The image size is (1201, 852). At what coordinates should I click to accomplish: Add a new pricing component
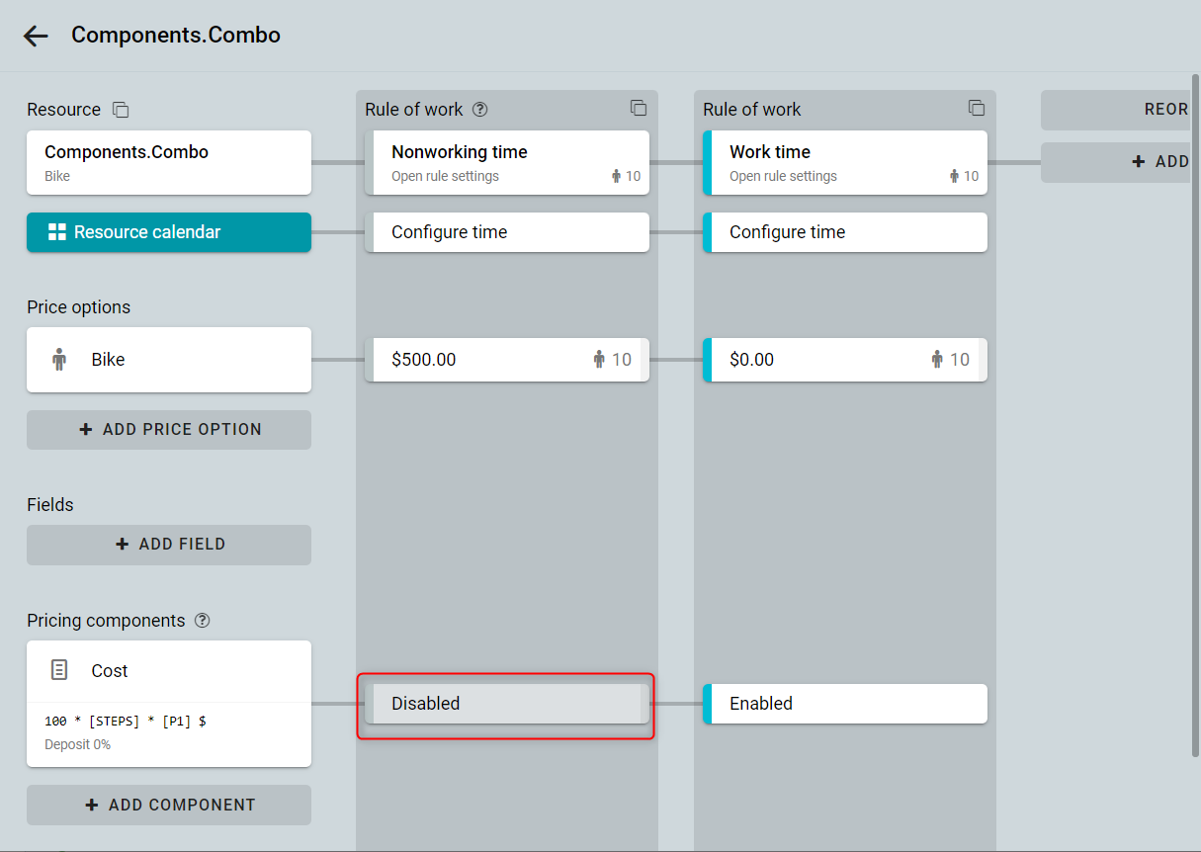click(x=169, y=806)
